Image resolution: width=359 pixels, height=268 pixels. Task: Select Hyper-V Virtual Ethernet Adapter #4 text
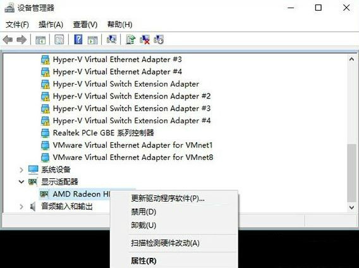[117, 72]
